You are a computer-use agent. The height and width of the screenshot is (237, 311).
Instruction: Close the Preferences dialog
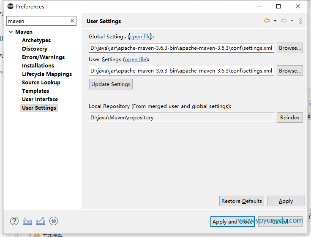click(x=298, y=6)
